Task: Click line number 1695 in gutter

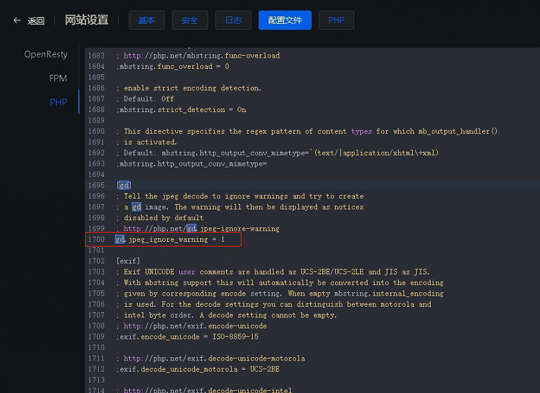Action: click(96, 186)
